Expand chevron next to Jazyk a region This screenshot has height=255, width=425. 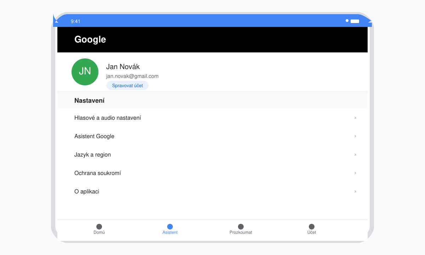click(355, 154)
